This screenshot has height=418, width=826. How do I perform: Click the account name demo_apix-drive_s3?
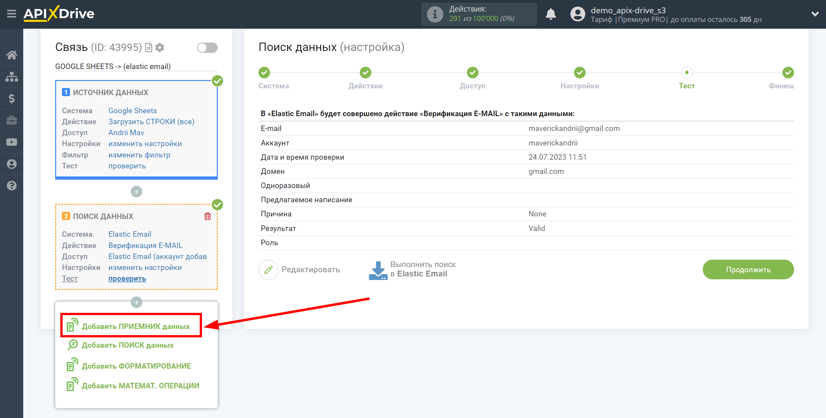tap(628, 10)
